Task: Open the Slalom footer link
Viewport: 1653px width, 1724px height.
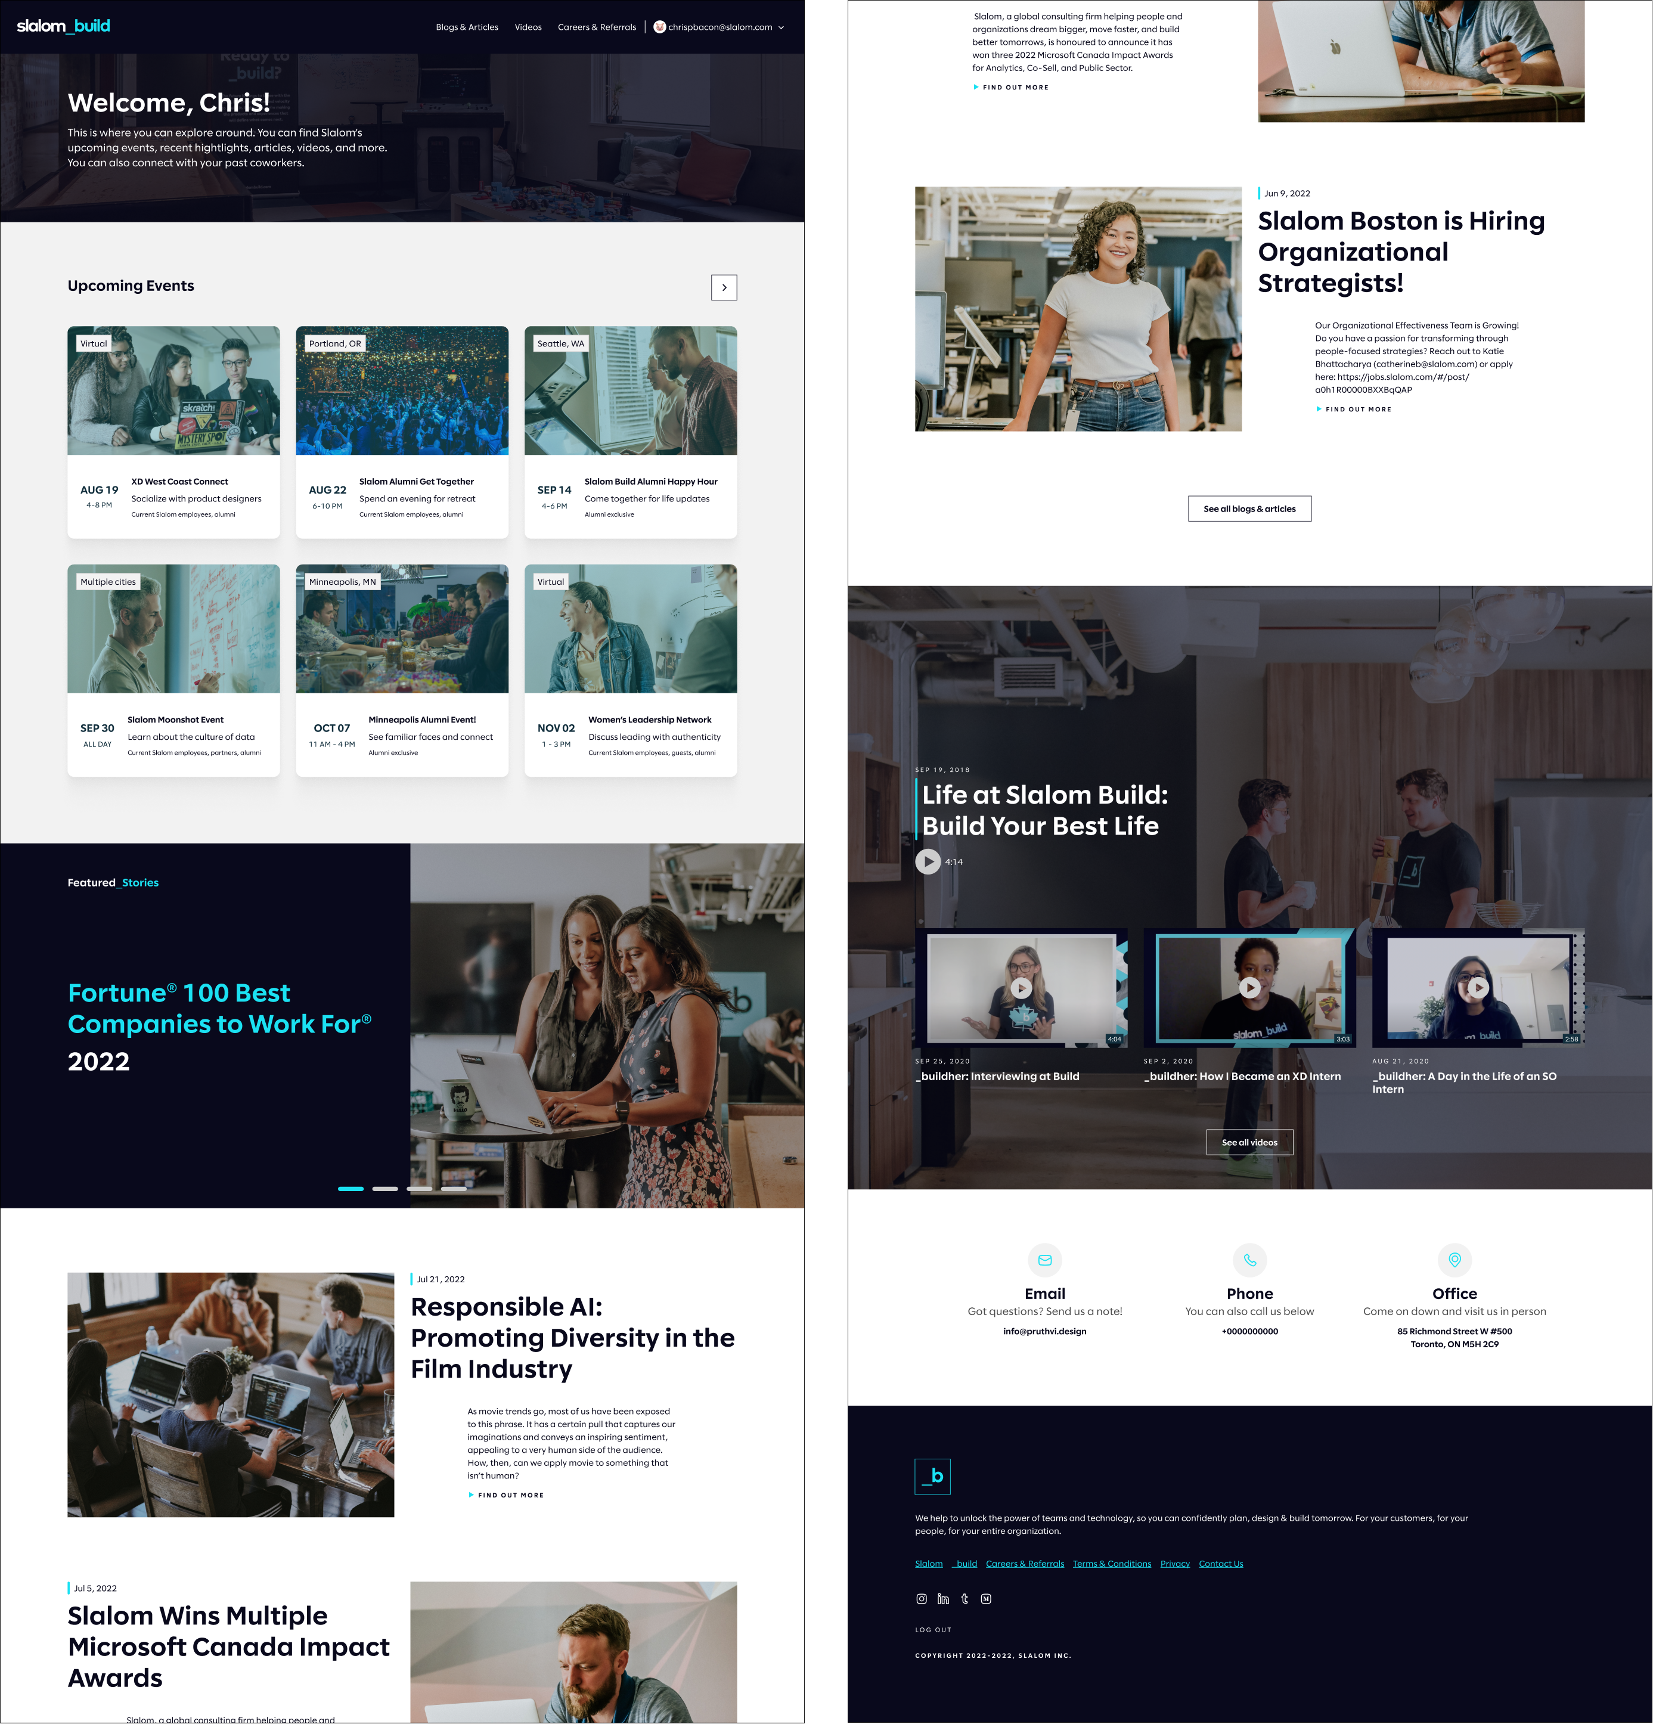Action: pos(929,1564)
